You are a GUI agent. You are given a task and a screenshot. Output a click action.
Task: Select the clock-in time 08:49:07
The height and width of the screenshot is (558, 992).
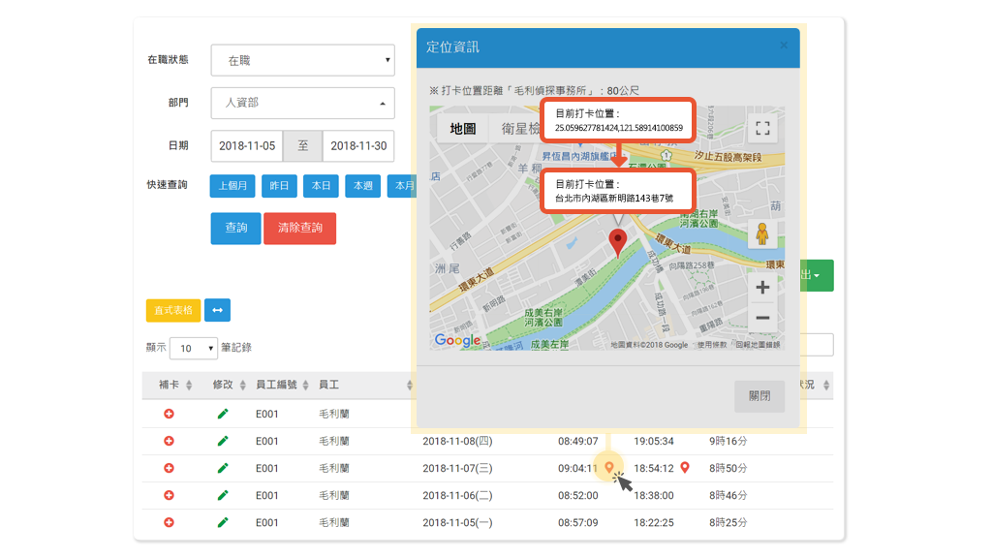coord(577,441)
